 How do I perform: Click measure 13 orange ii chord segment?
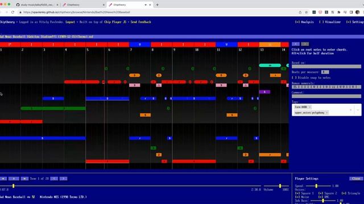click(270, 44)
